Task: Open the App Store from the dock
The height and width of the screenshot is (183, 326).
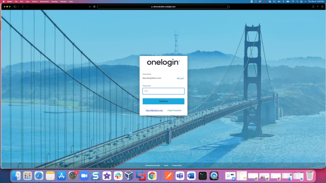Action: click(62, 176)
